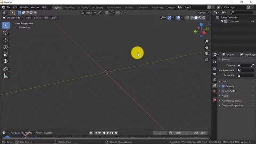Enable material preview shading
Viewport: 256px width, 144px height.
click(200, 18)
